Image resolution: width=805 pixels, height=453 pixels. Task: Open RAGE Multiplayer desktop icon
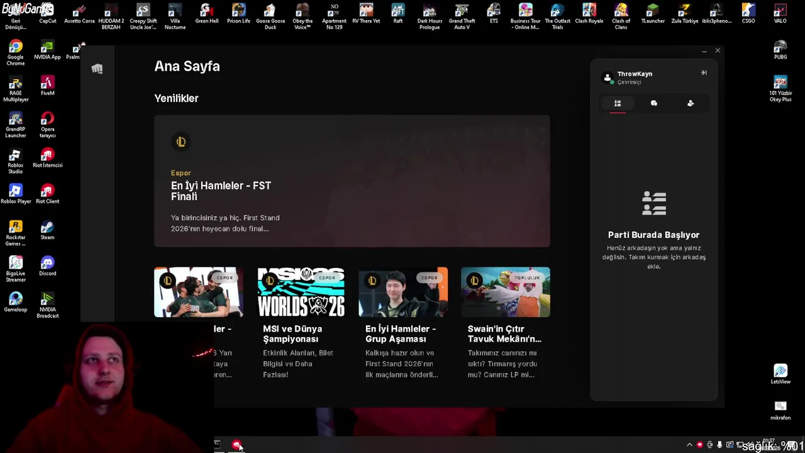coord(16,89)
